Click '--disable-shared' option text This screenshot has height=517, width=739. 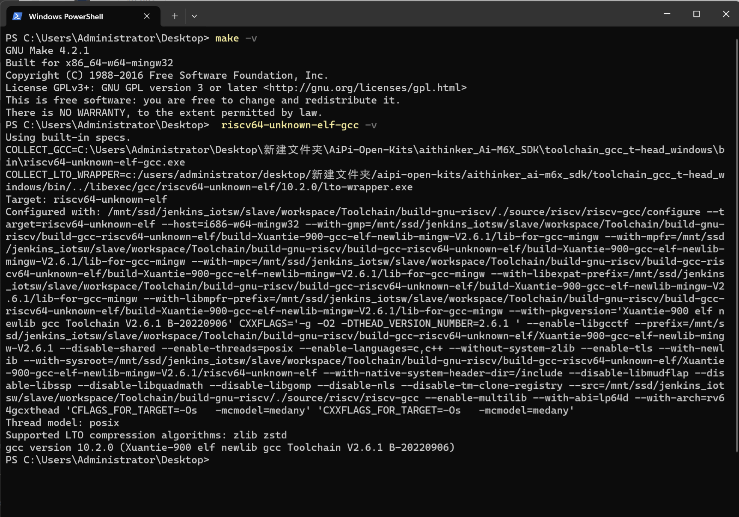[x=107, y=349]
